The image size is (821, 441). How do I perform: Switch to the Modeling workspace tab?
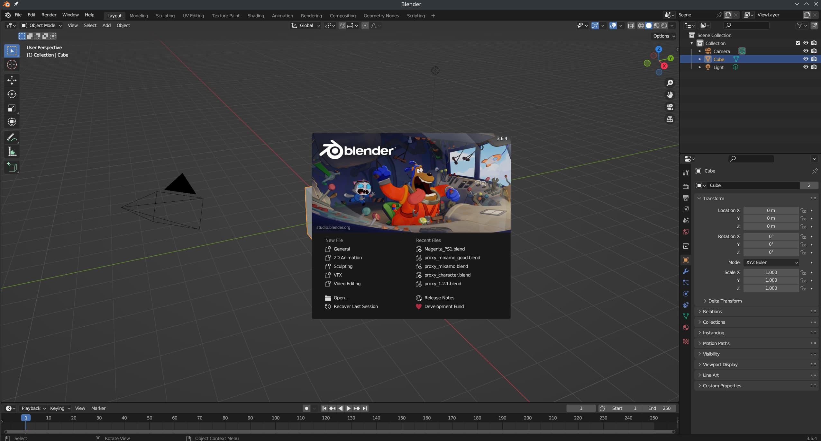139,15
